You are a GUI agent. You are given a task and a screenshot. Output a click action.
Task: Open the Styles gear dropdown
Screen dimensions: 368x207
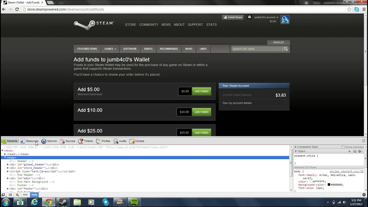(360, 151)
